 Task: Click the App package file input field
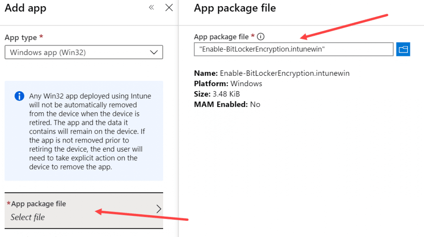point(294,49)
